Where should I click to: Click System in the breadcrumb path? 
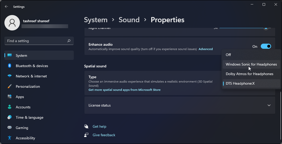pos(96,20)
